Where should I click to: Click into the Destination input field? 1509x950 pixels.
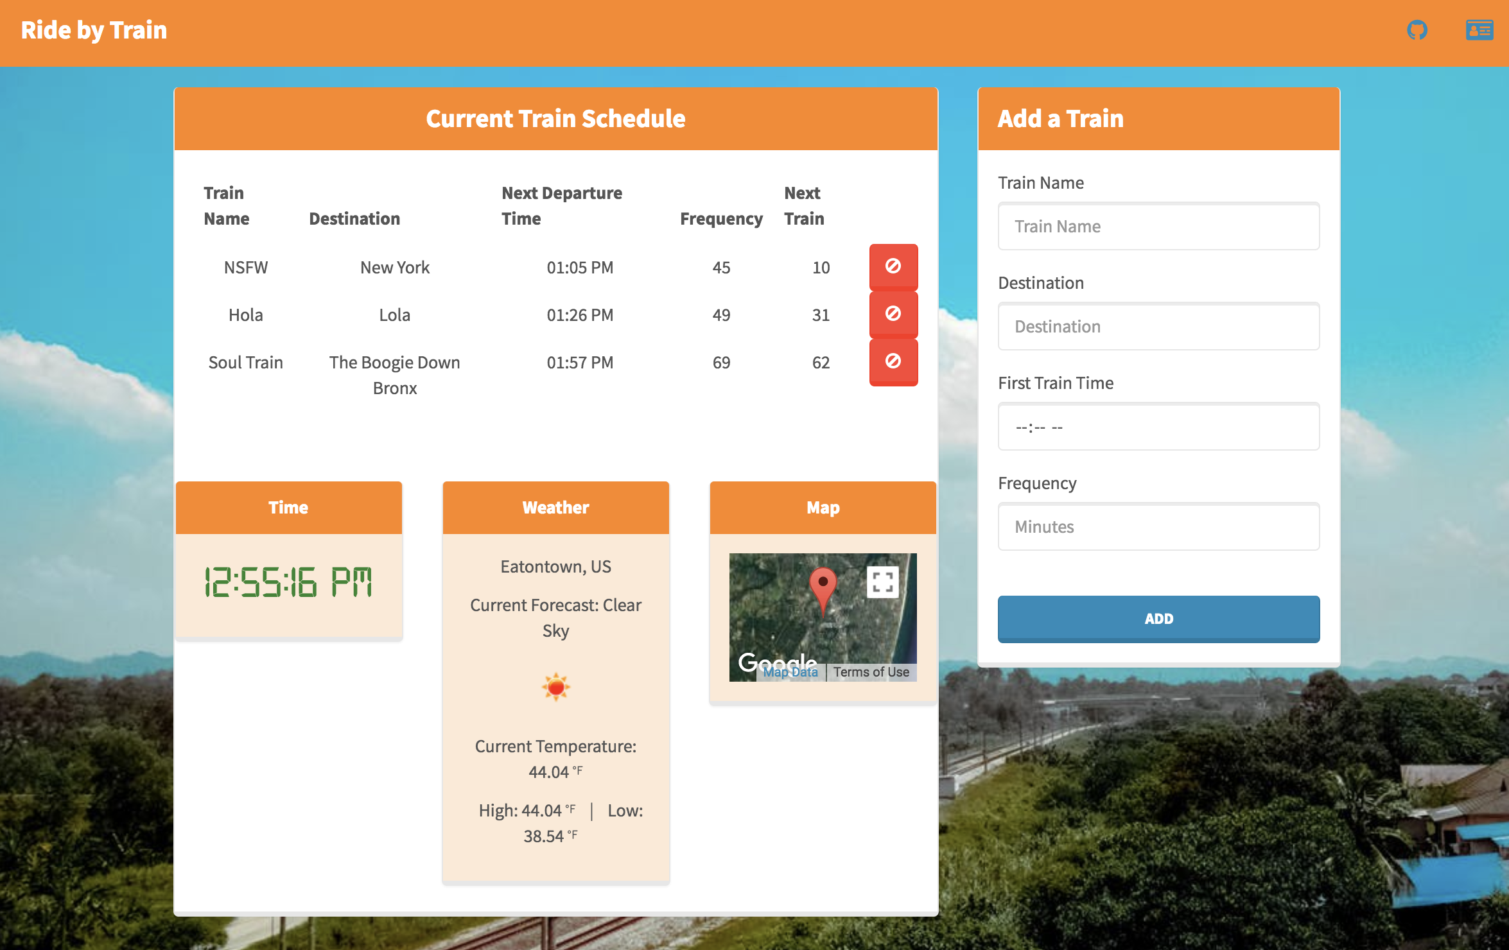click(1158, 327)
